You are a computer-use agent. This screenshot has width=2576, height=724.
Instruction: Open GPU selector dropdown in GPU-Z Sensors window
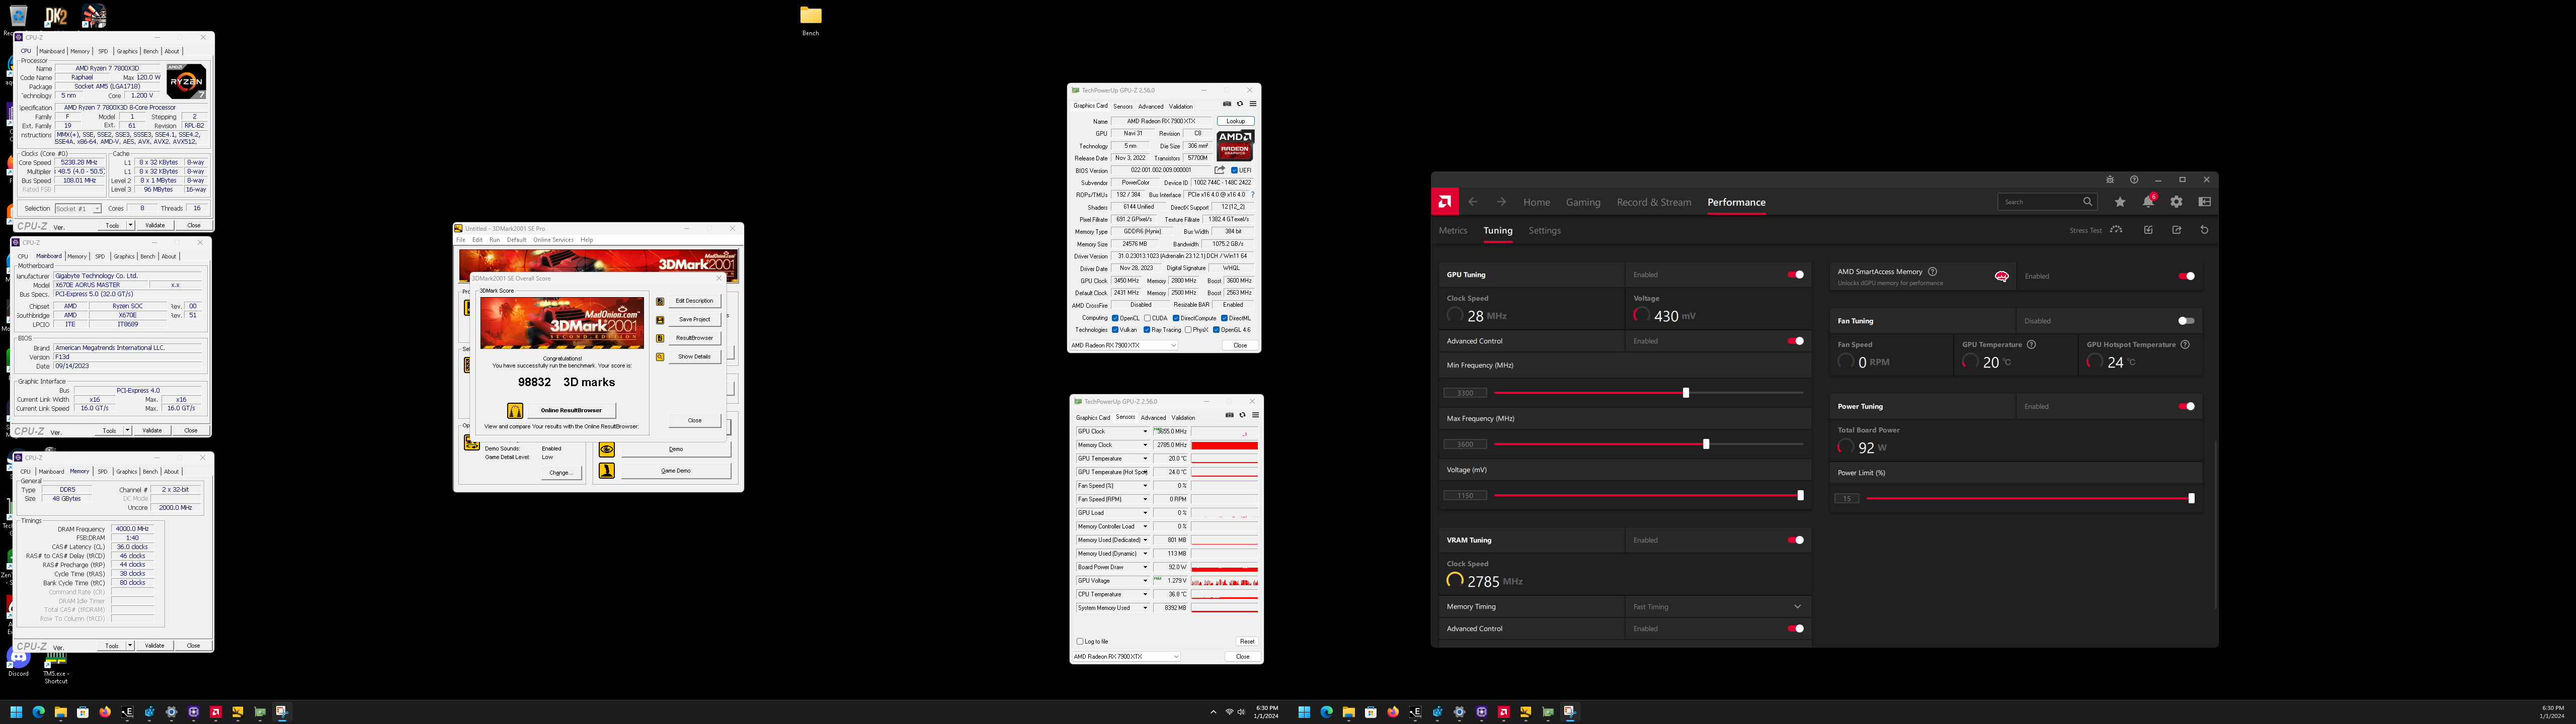point(1126,657)
